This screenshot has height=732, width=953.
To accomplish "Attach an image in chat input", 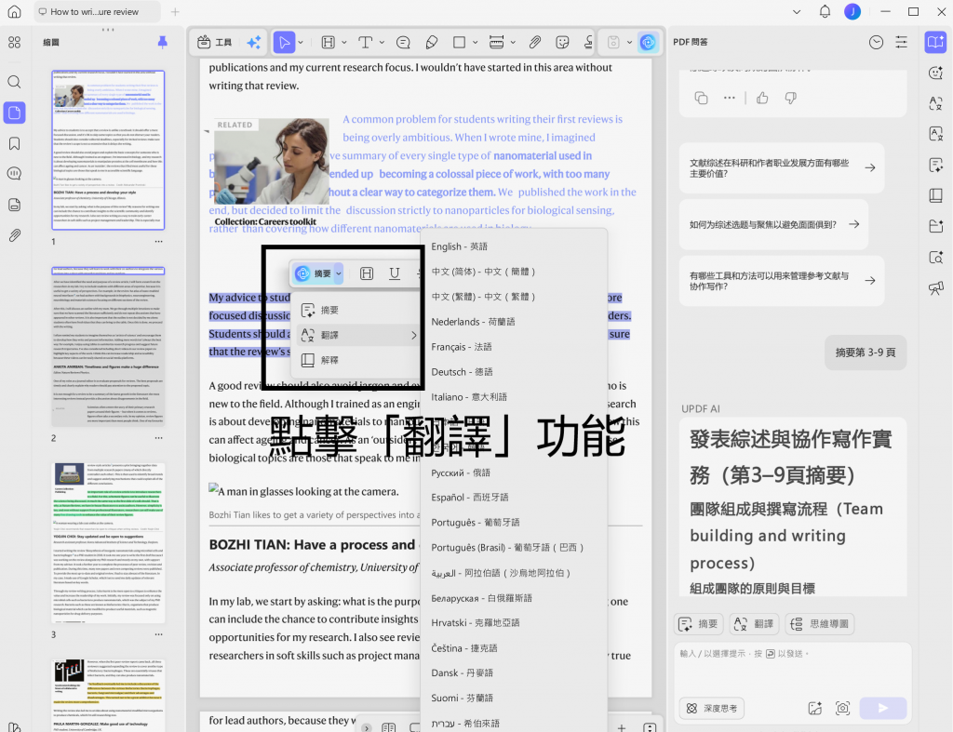I will click(x=815, y=708).
